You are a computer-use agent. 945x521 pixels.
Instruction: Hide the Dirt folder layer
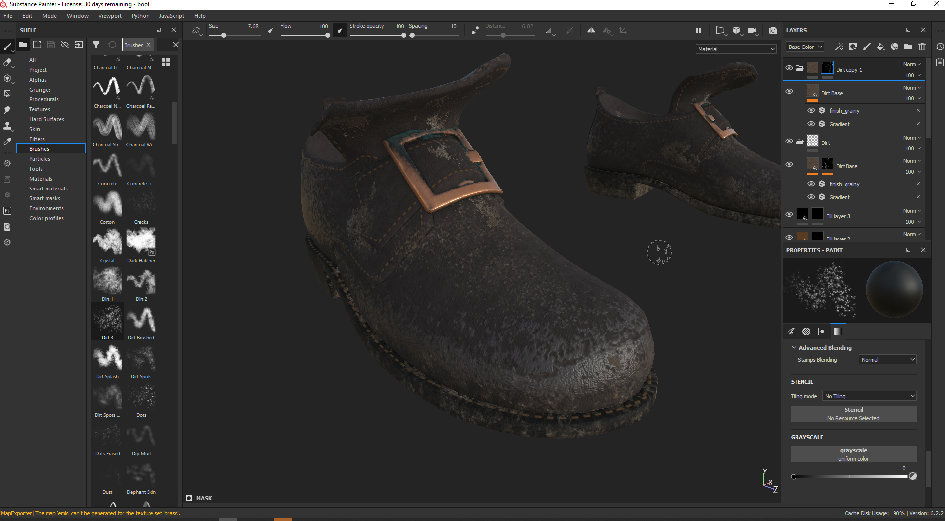789,141
